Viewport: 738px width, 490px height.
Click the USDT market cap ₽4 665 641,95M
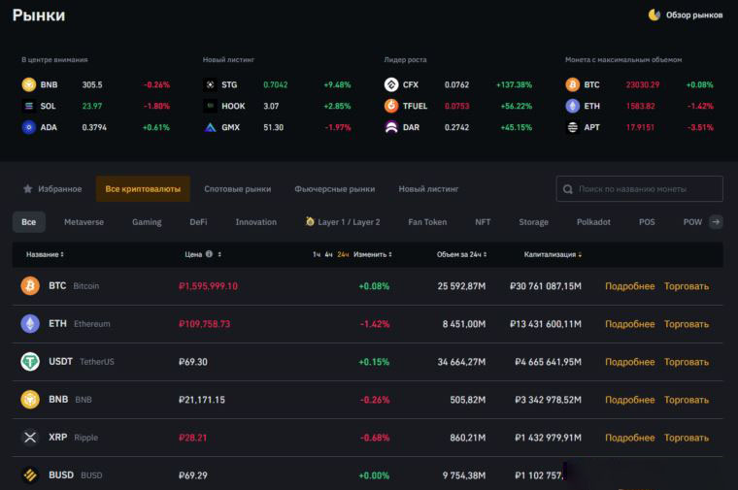[548, 362]
